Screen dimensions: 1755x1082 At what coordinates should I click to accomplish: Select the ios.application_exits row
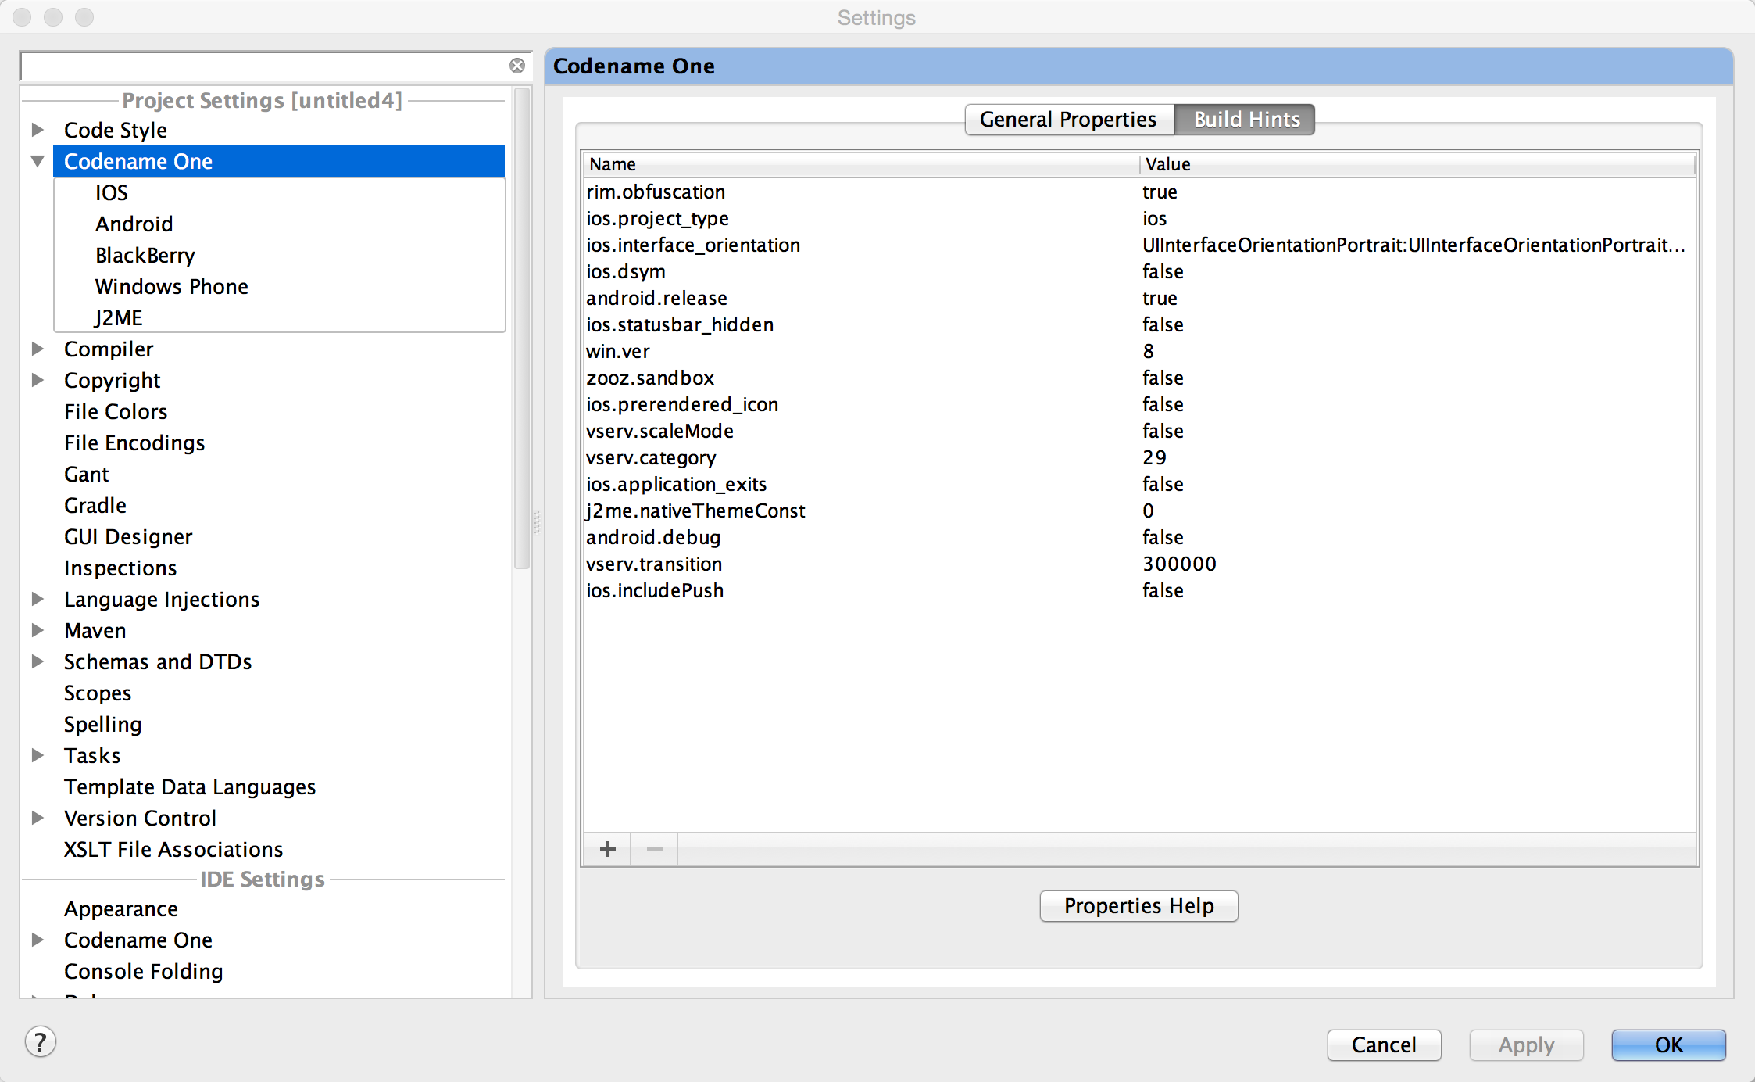pyautogui.click(x=1139, y=484)
